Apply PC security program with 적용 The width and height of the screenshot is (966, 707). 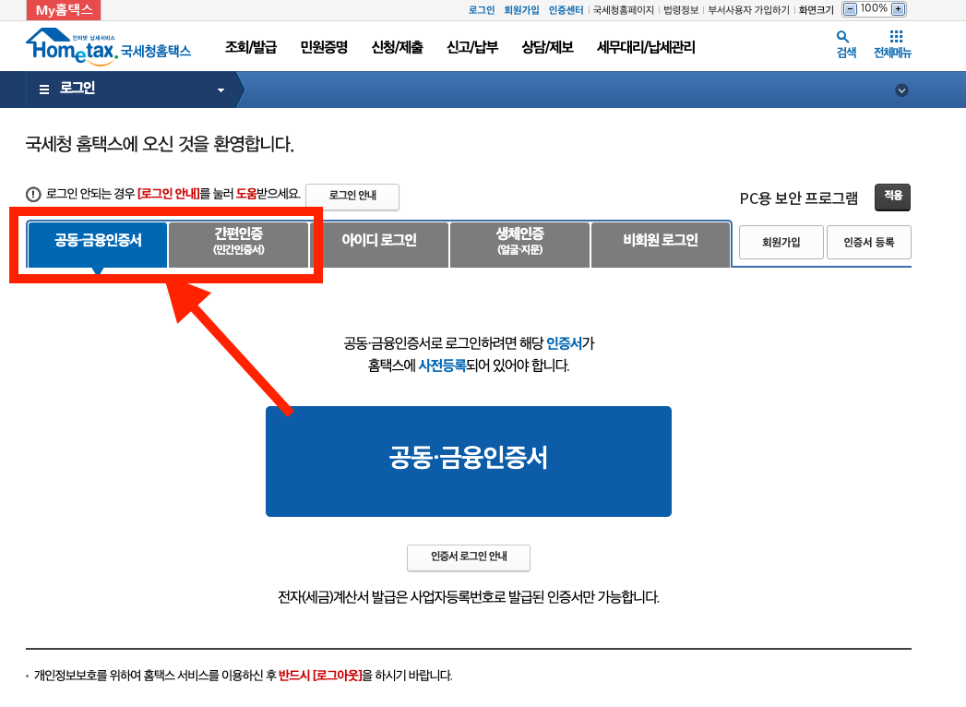tap(893, 197)
